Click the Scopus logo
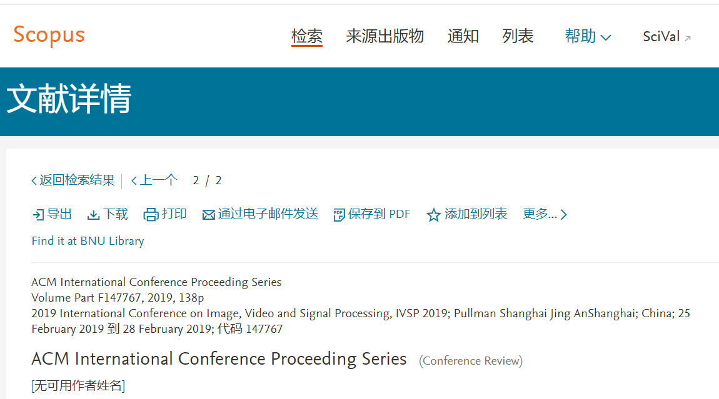 click(x=49, y=35)
